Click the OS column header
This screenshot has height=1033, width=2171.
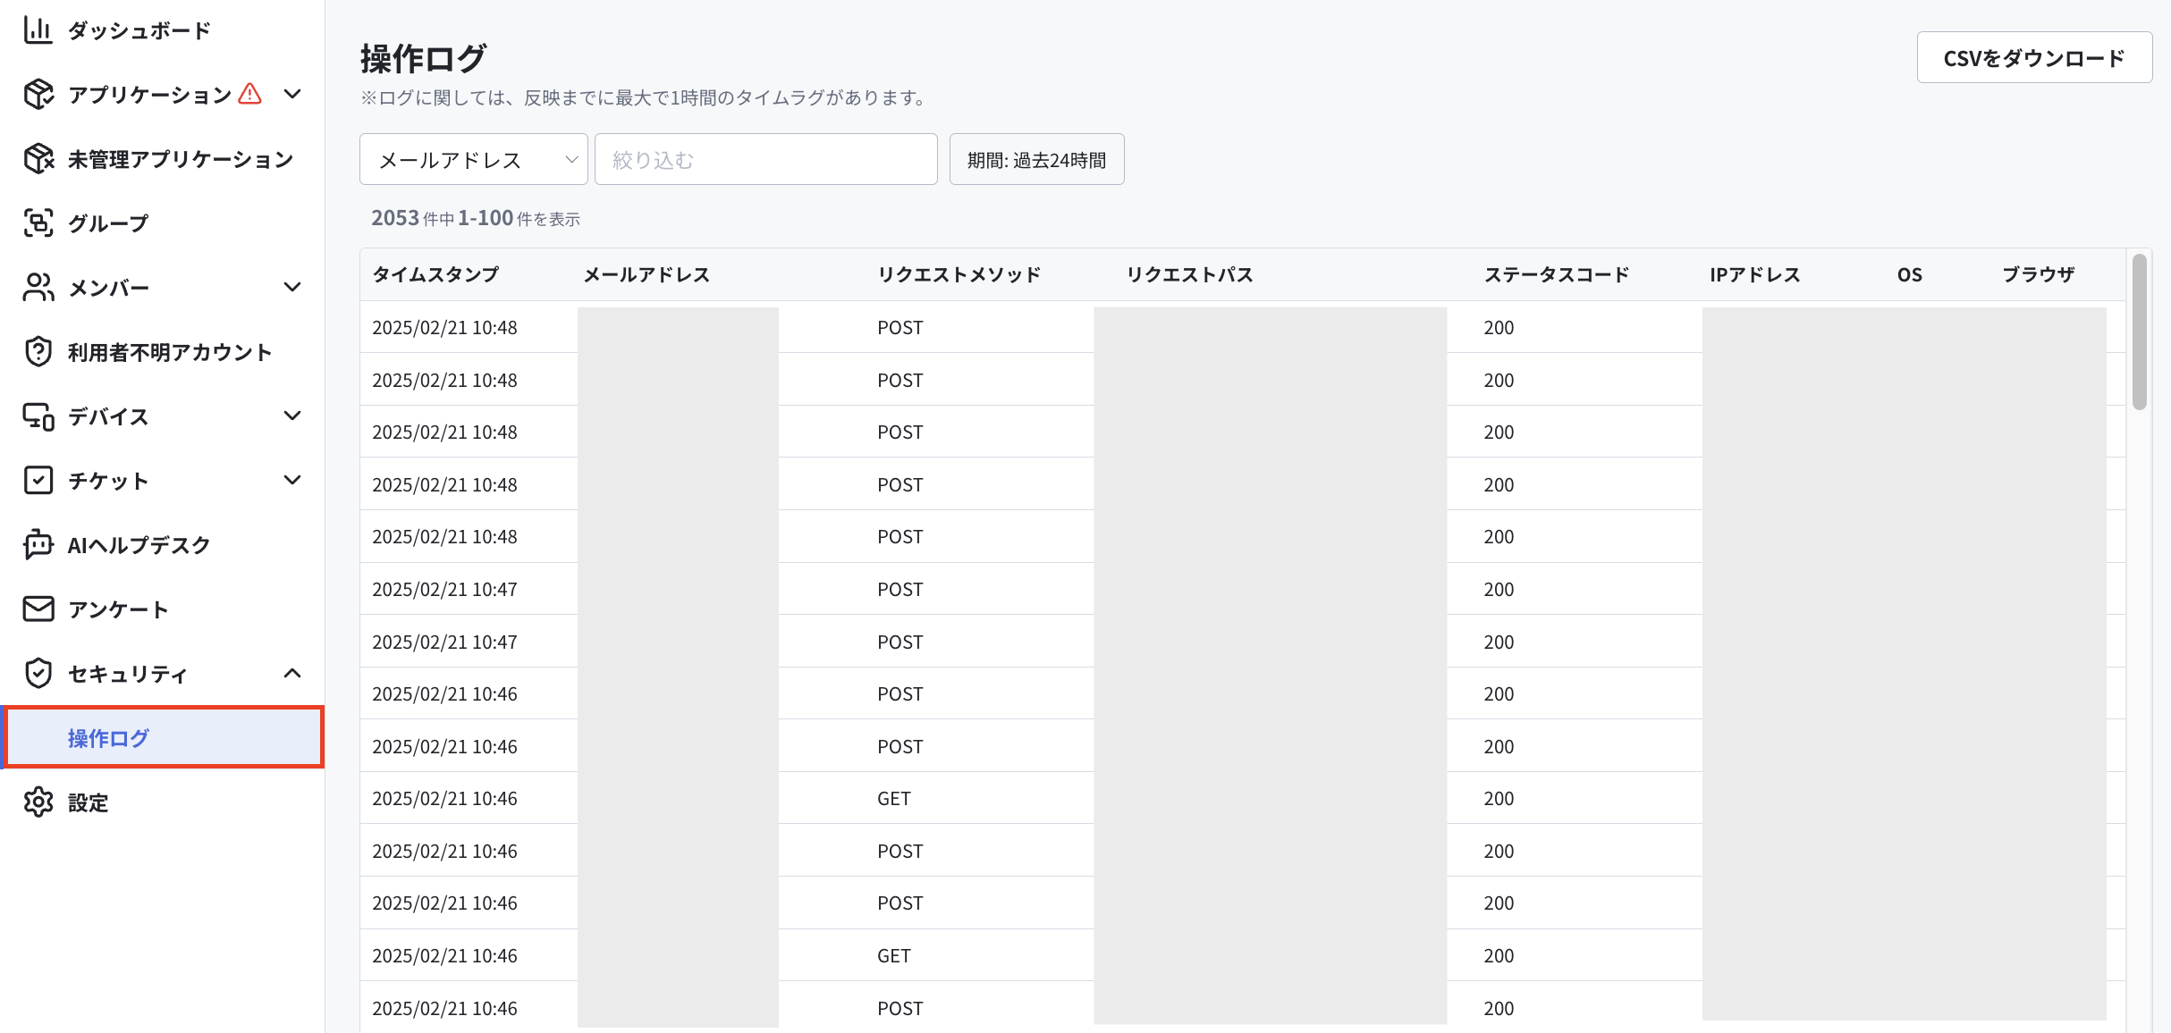click(1910, 274)
